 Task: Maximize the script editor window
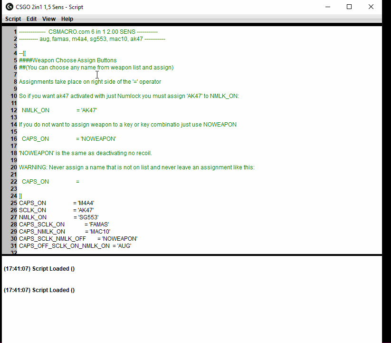pyautogui.click(x=349, y=7)
